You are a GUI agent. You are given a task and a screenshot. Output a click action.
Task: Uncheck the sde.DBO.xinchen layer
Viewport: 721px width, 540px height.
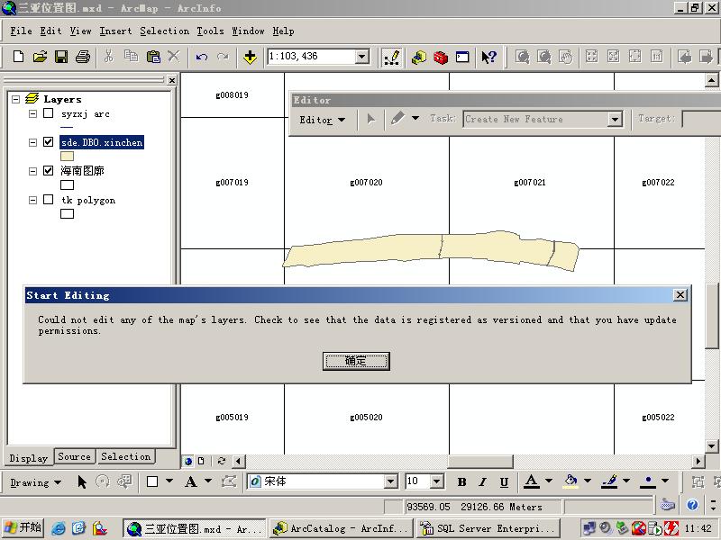tap(49, 142)
